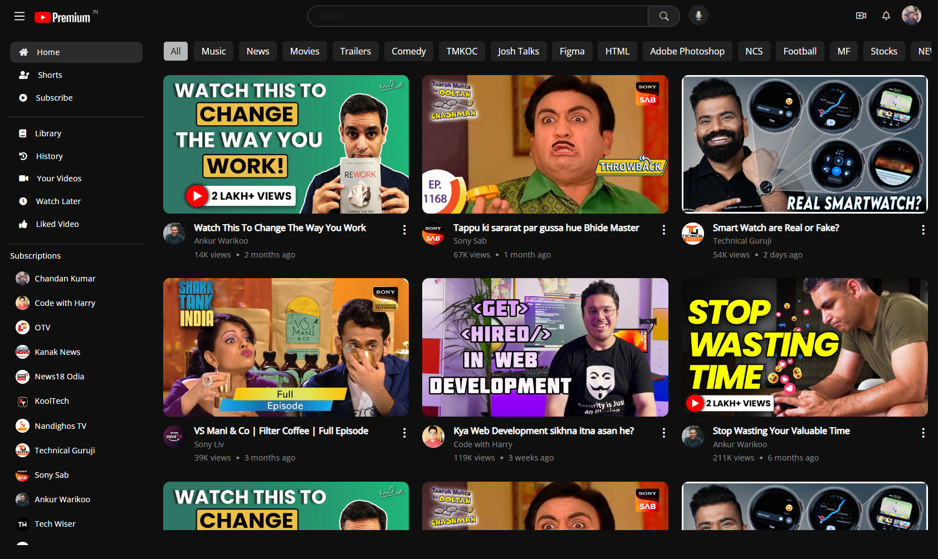
Task: Open options for VS Mani & Co video
Action: click(x=404, y=433)
